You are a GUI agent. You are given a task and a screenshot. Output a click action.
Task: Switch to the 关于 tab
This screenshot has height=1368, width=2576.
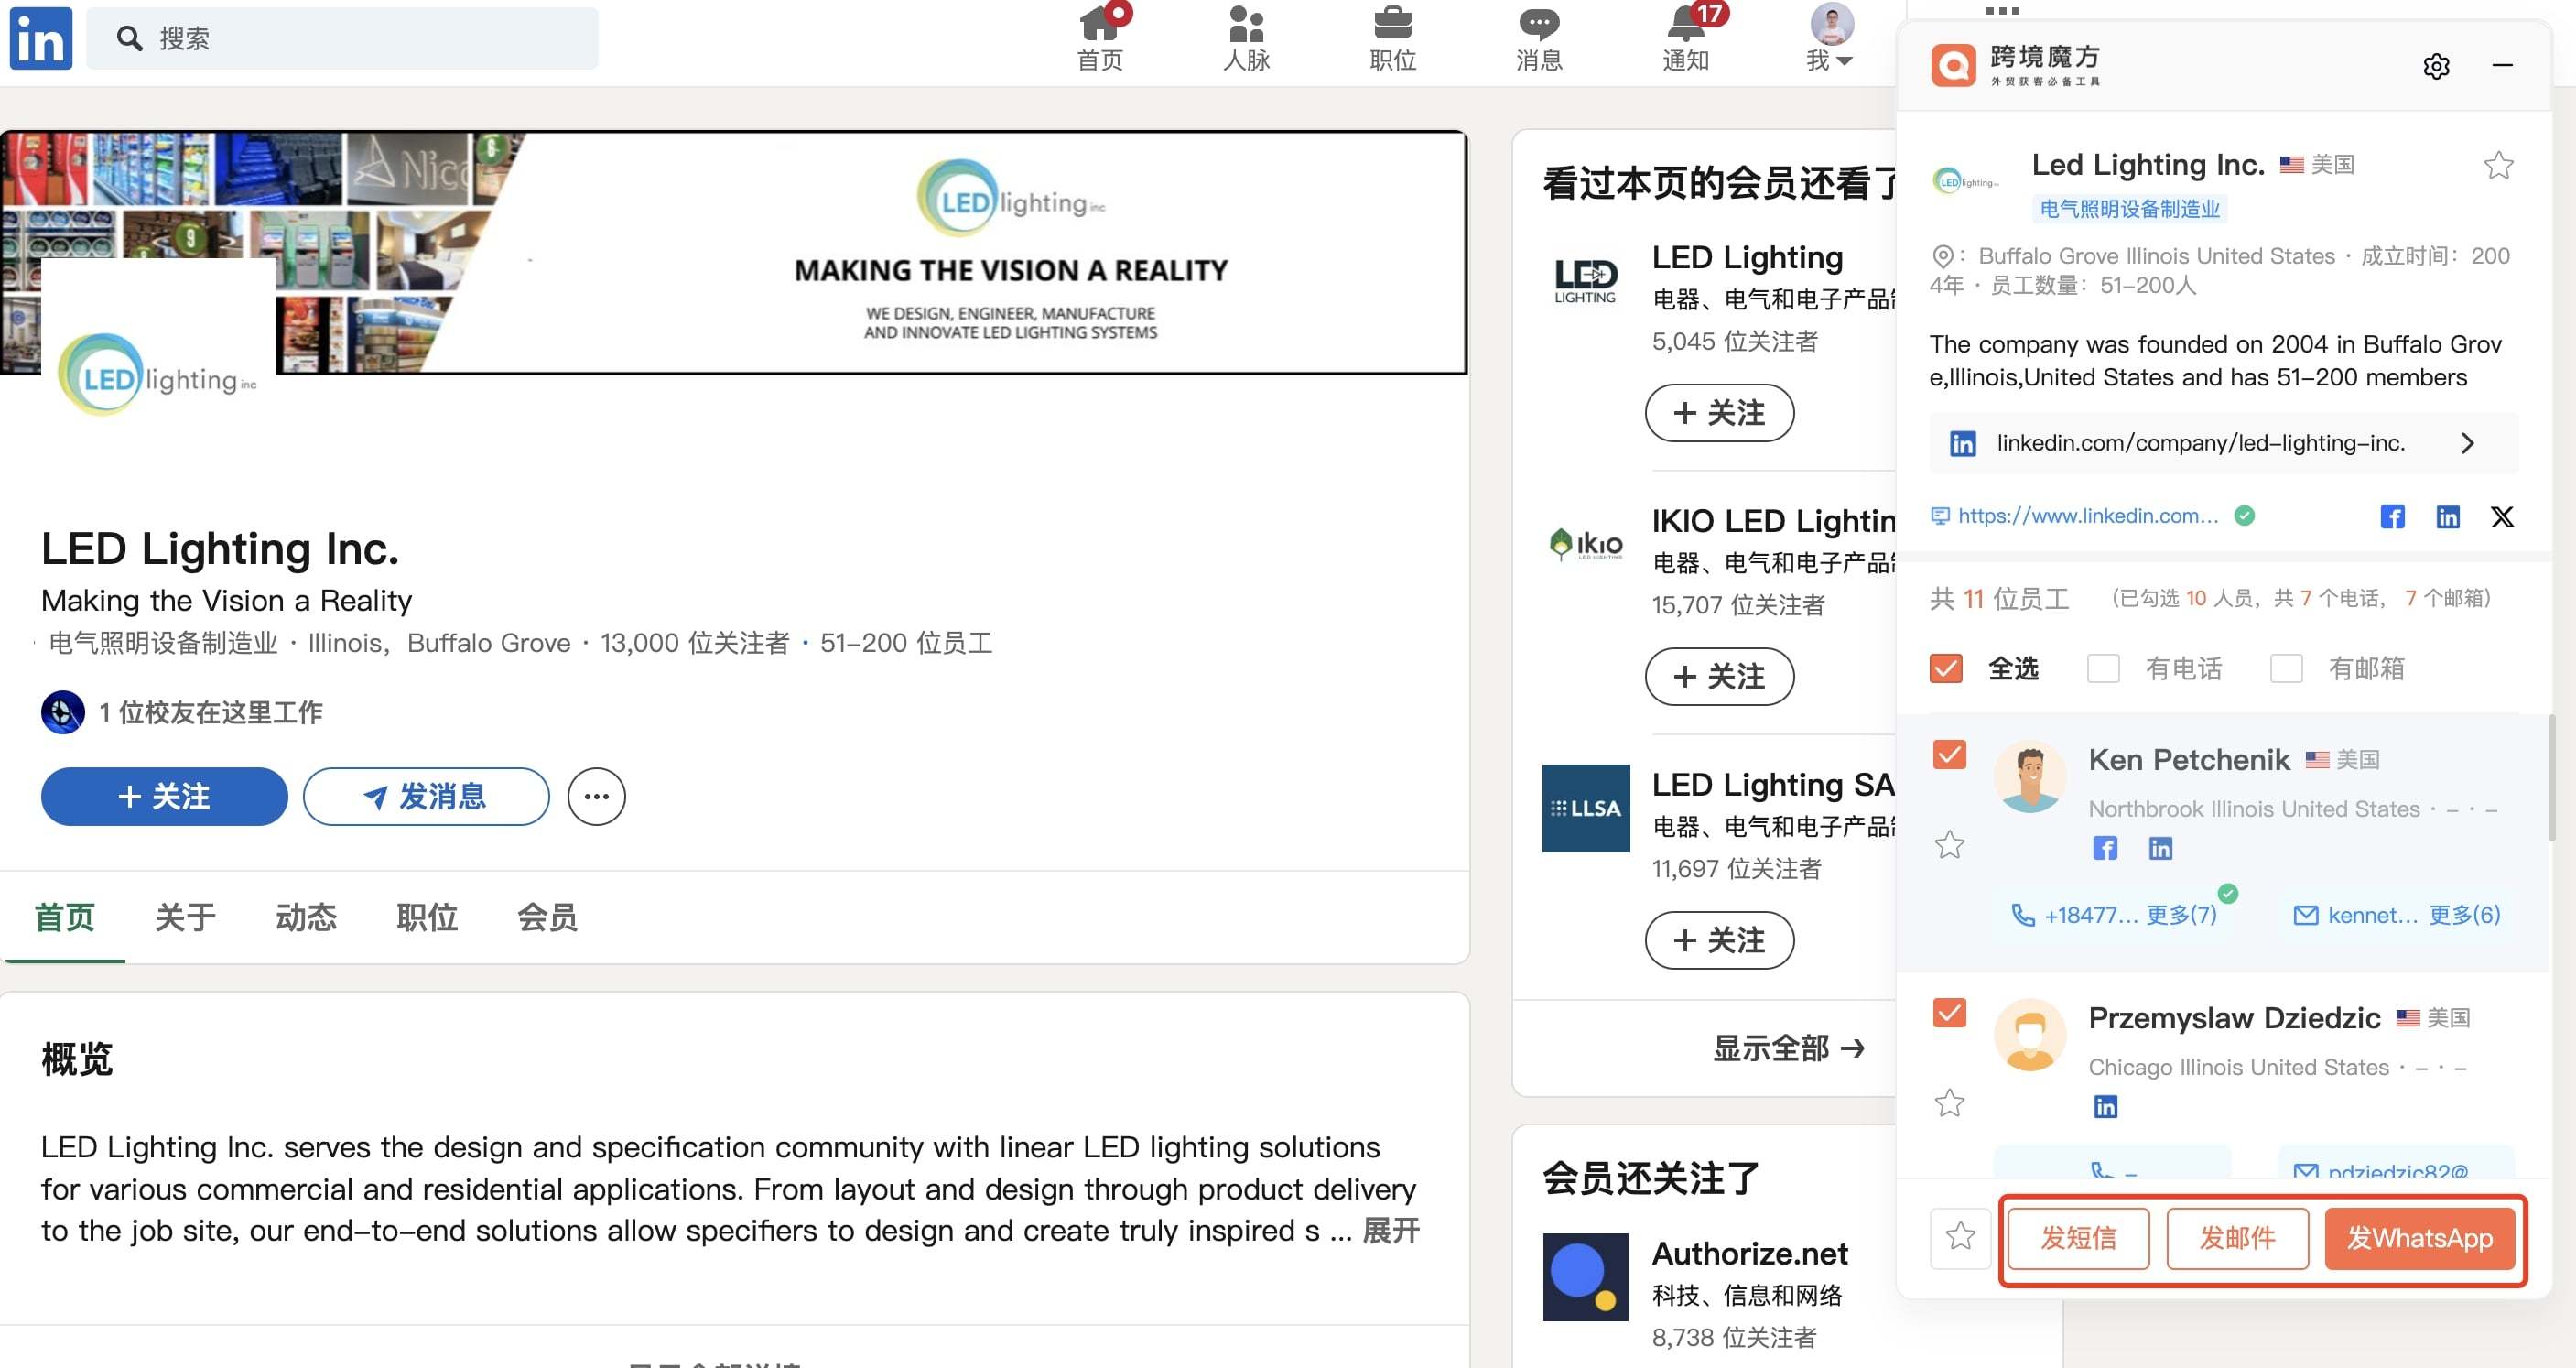185,917
